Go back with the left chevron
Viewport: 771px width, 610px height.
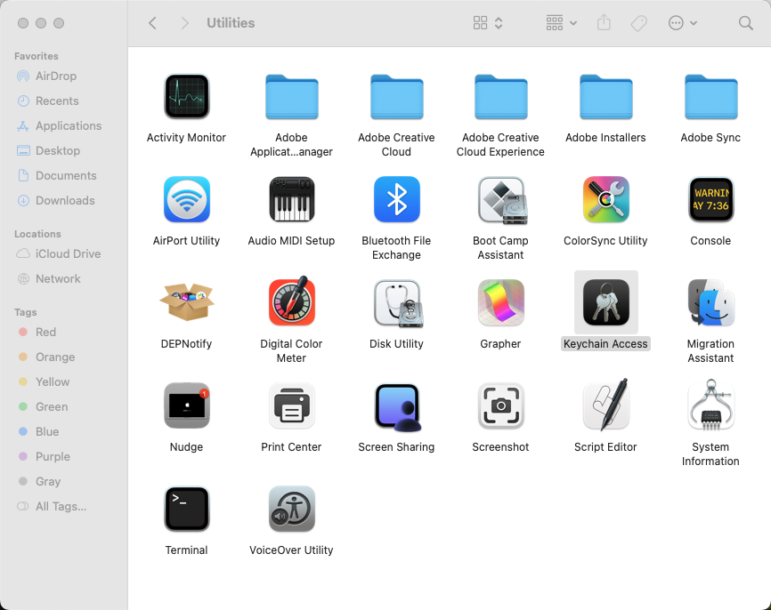(x=153, y=23)
